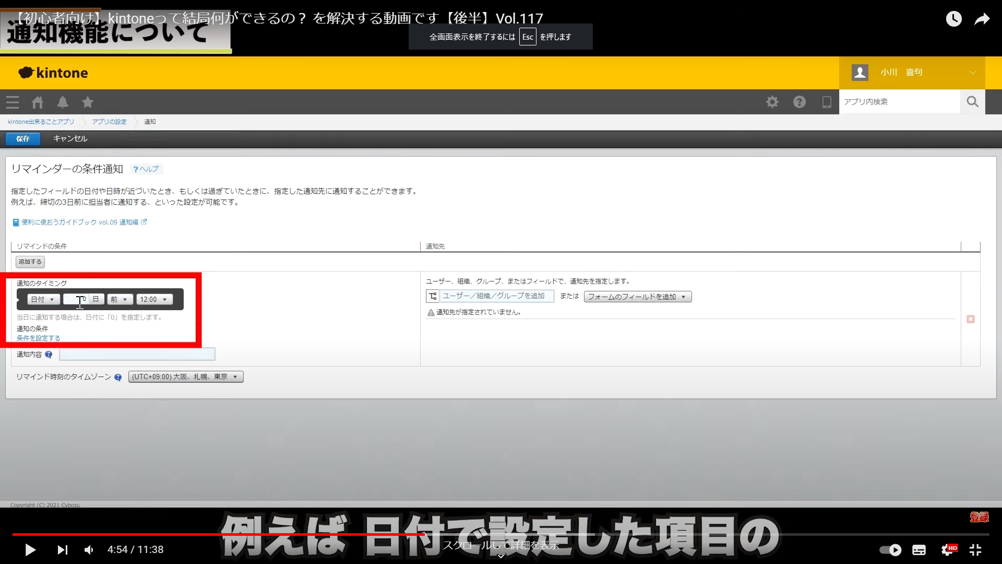Exit fullscreen mode in video player
The height and width of the screenshot is (564, 1002).
pyautogui.click(x=975, y=549)
